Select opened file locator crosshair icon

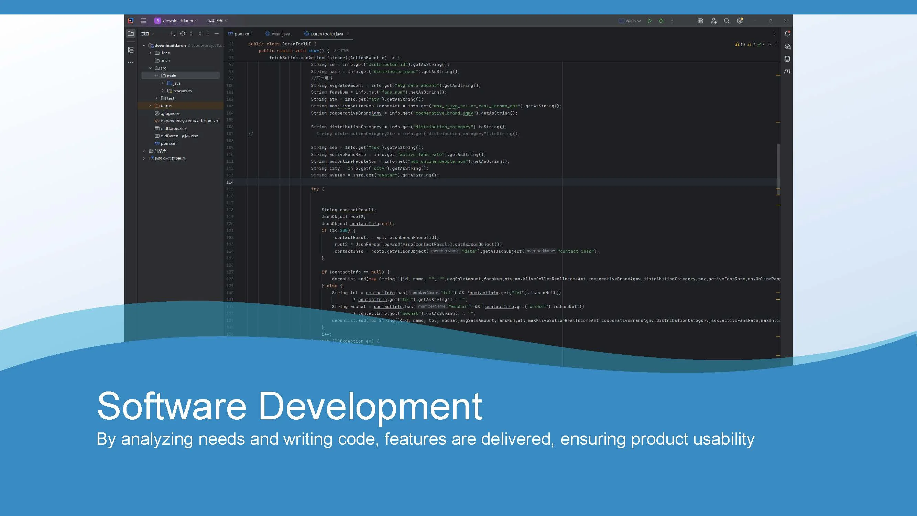coord(182,33)
